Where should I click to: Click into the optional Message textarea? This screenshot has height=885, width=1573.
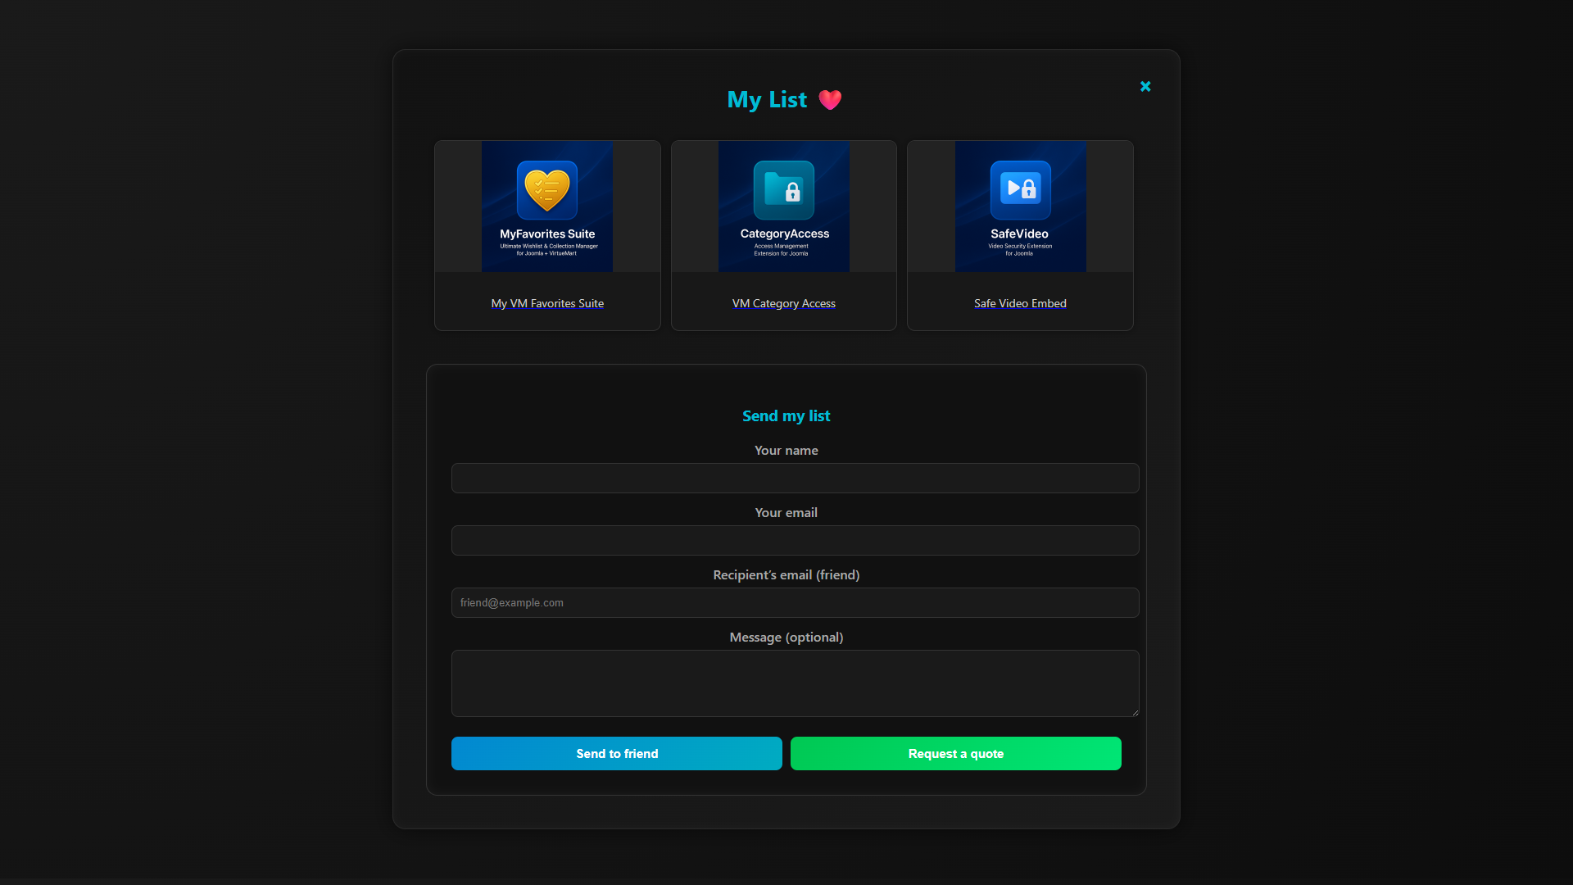pyautogui.click(x=795, y=683)
